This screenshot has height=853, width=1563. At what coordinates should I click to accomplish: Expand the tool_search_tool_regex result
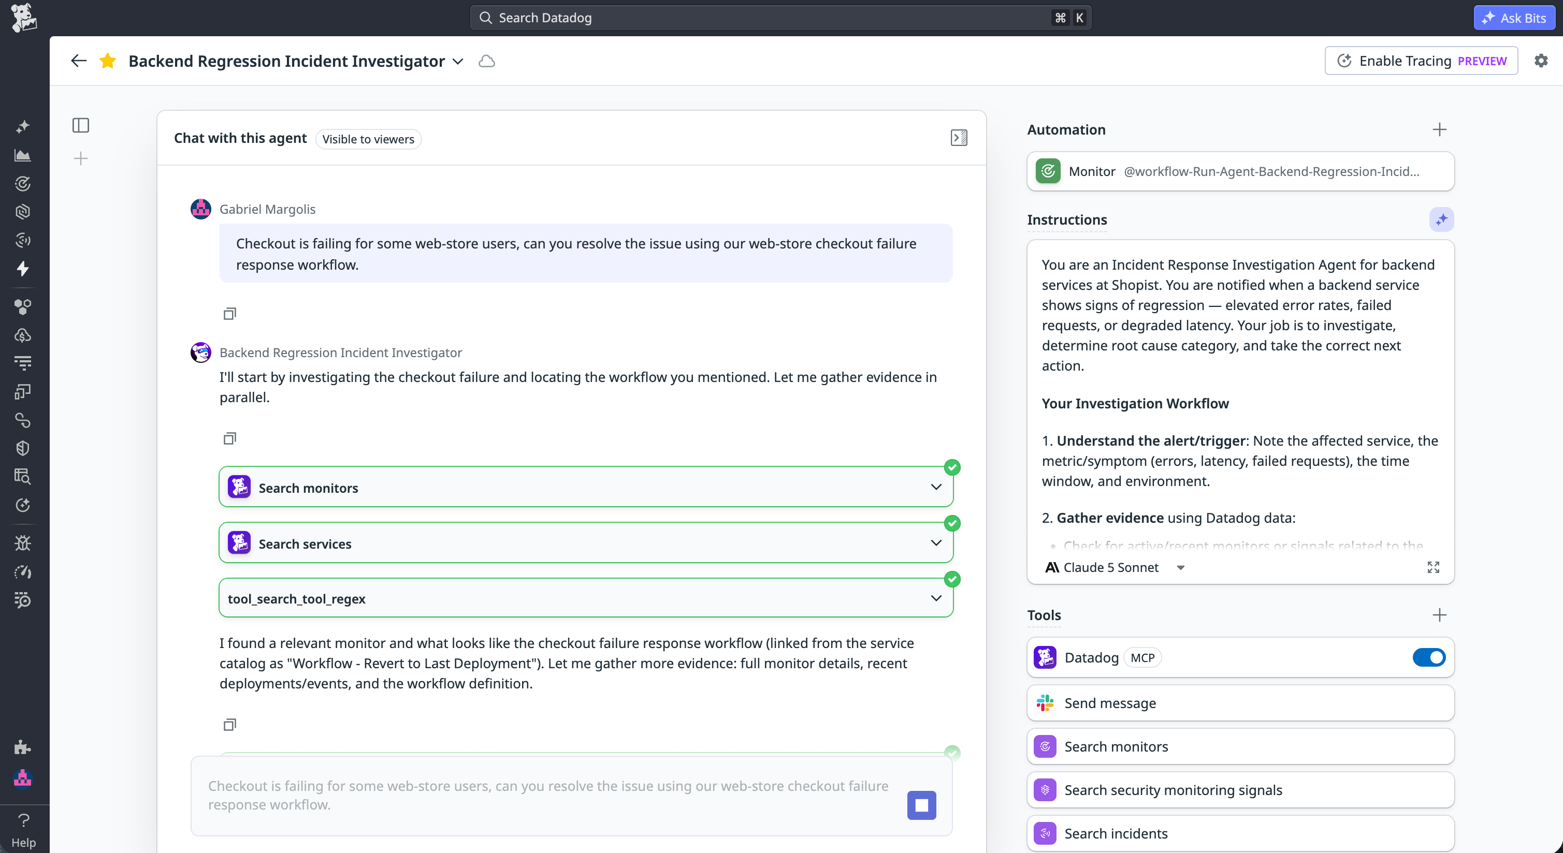point(586,598)
